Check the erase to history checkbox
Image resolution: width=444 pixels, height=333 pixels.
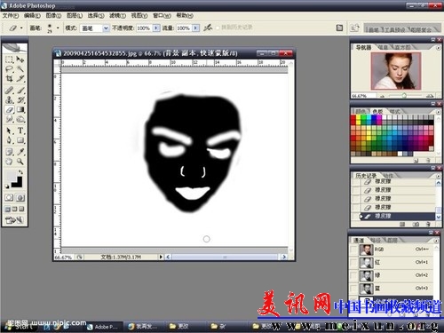pyautogui.click(x=218, y=28)
